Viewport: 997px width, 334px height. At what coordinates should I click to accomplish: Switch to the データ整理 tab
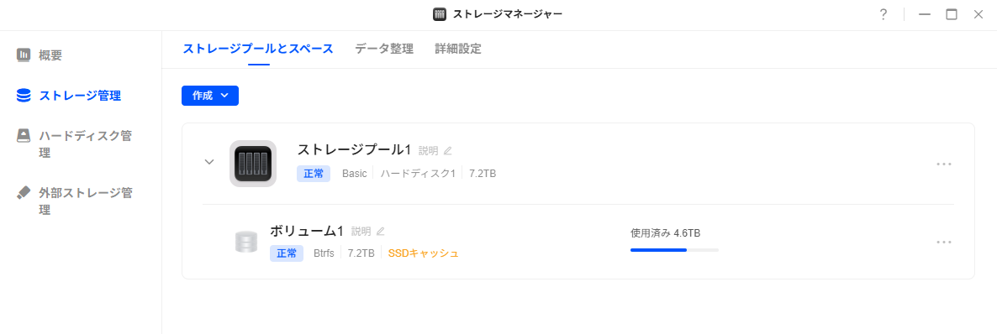pyautogui.click(x=384, y=49)
